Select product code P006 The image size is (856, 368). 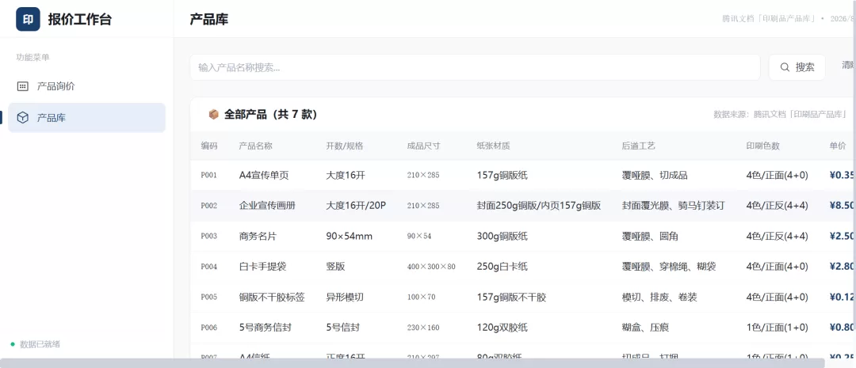click(x=209, y=328)
